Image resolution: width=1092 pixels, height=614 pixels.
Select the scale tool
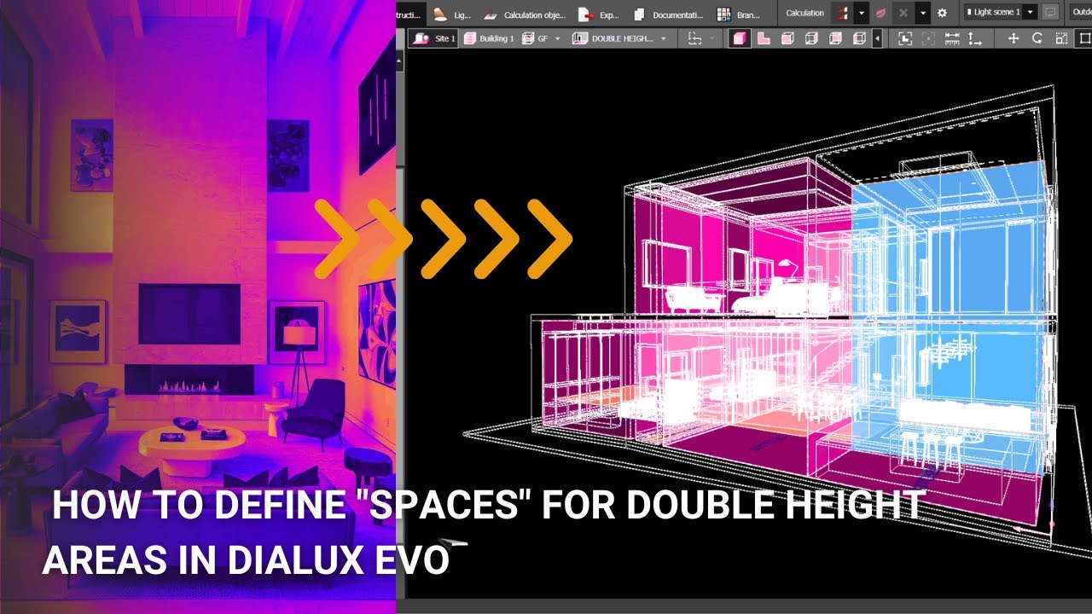click(1061, 38)
